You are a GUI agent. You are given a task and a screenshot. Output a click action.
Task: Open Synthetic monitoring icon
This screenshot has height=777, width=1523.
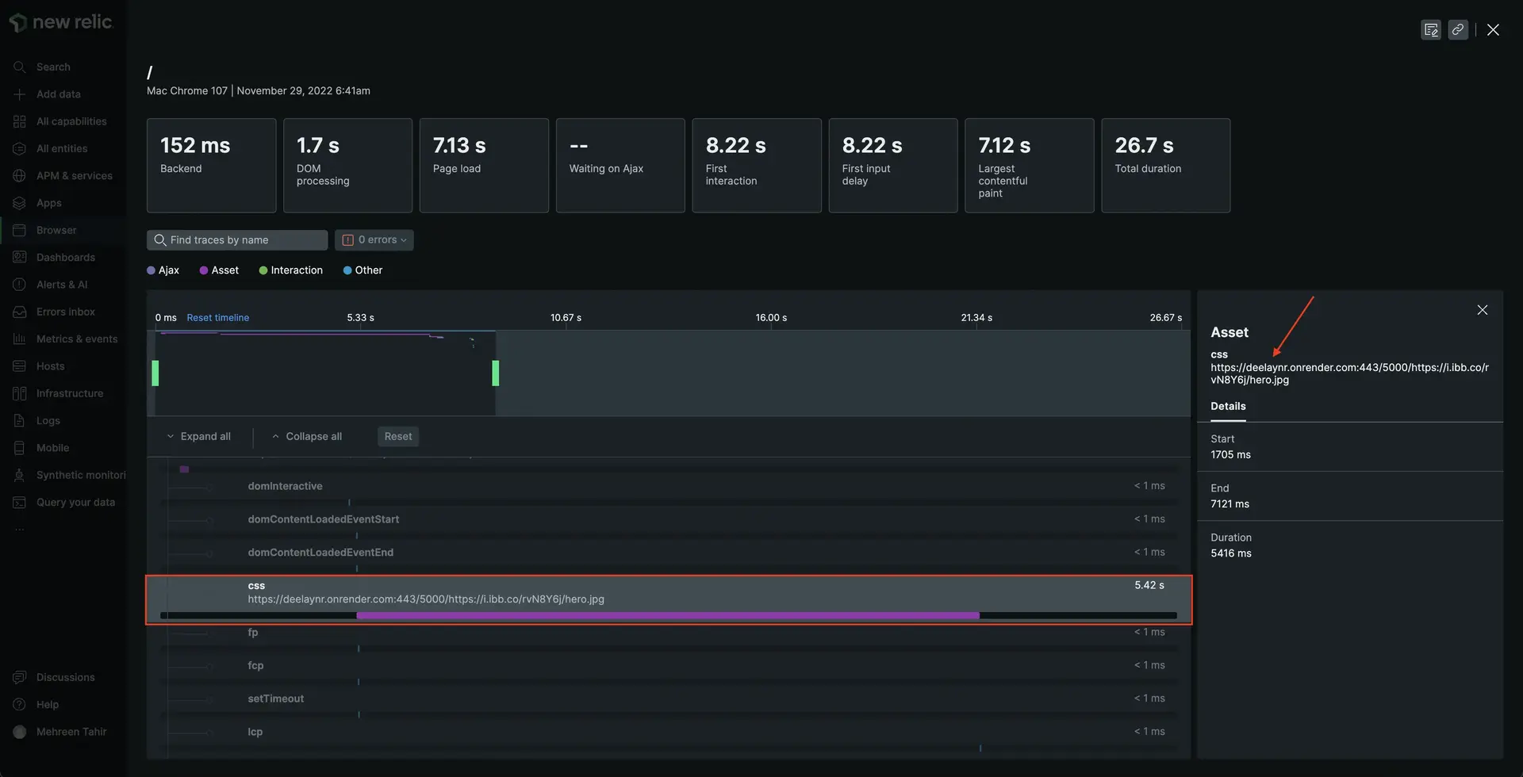(20, 475)
